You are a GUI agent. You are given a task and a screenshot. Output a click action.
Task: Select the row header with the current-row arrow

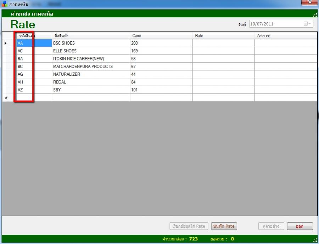(x=9, y=43)
